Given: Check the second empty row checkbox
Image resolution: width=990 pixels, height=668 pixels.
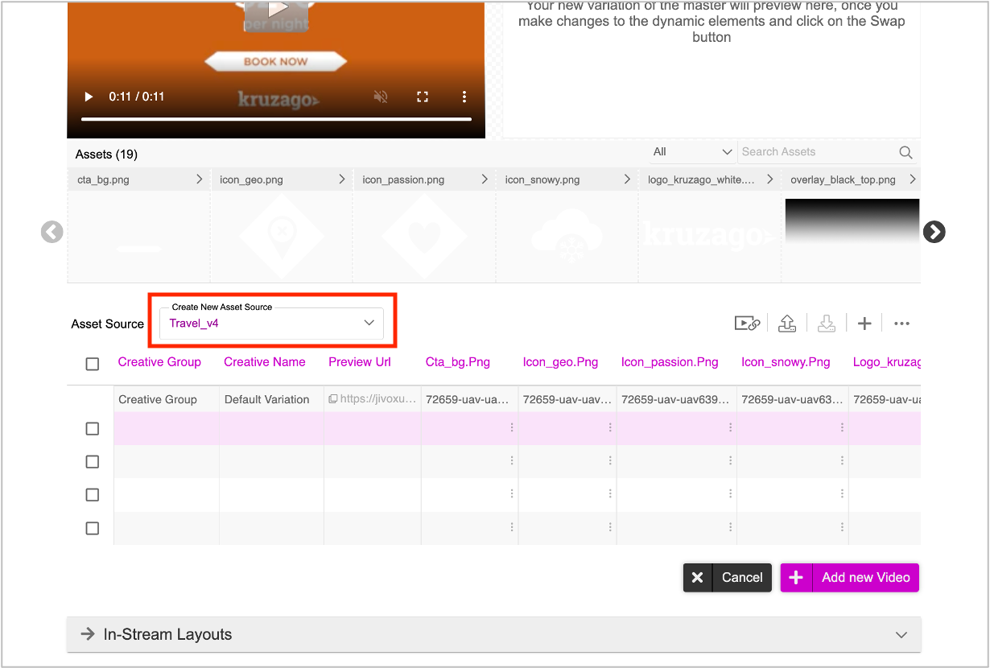Looking at the screenshot, I should tap(93, 462).
